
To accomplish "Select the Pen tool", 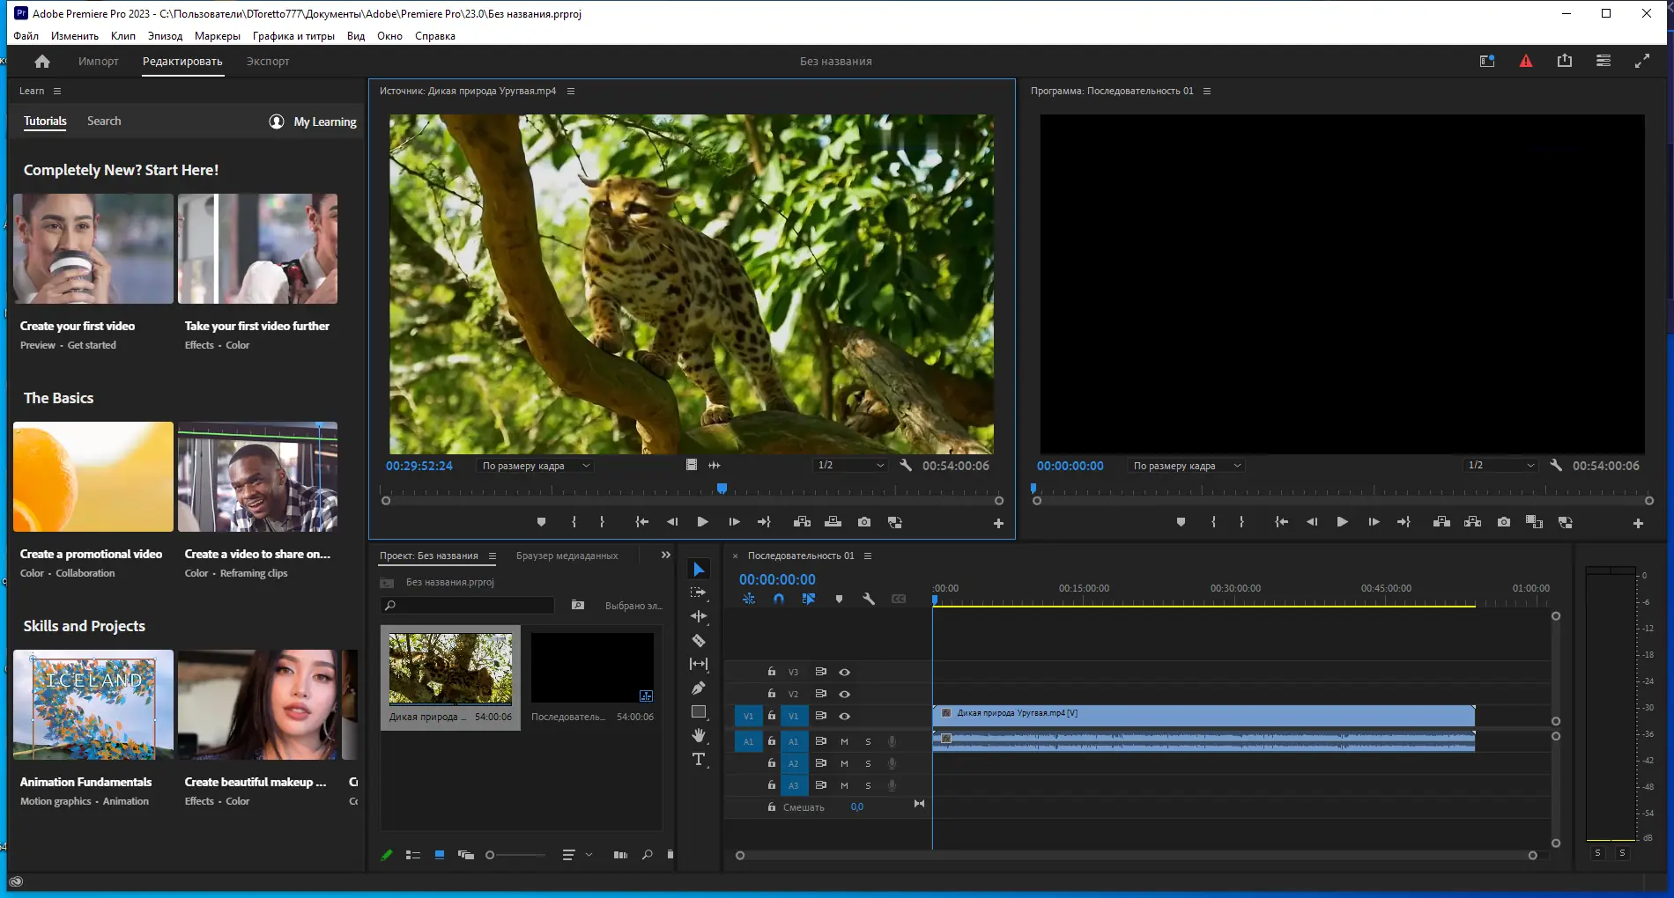I will pyautogui.click(x=699, y=688).
